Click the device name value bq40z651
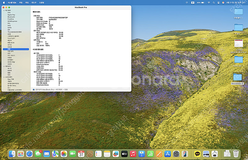248x160 pixels. click(53, 19)
